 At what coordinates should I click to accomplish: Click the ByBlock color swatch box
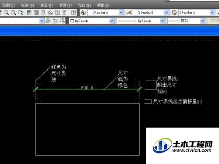coord(72,21)
